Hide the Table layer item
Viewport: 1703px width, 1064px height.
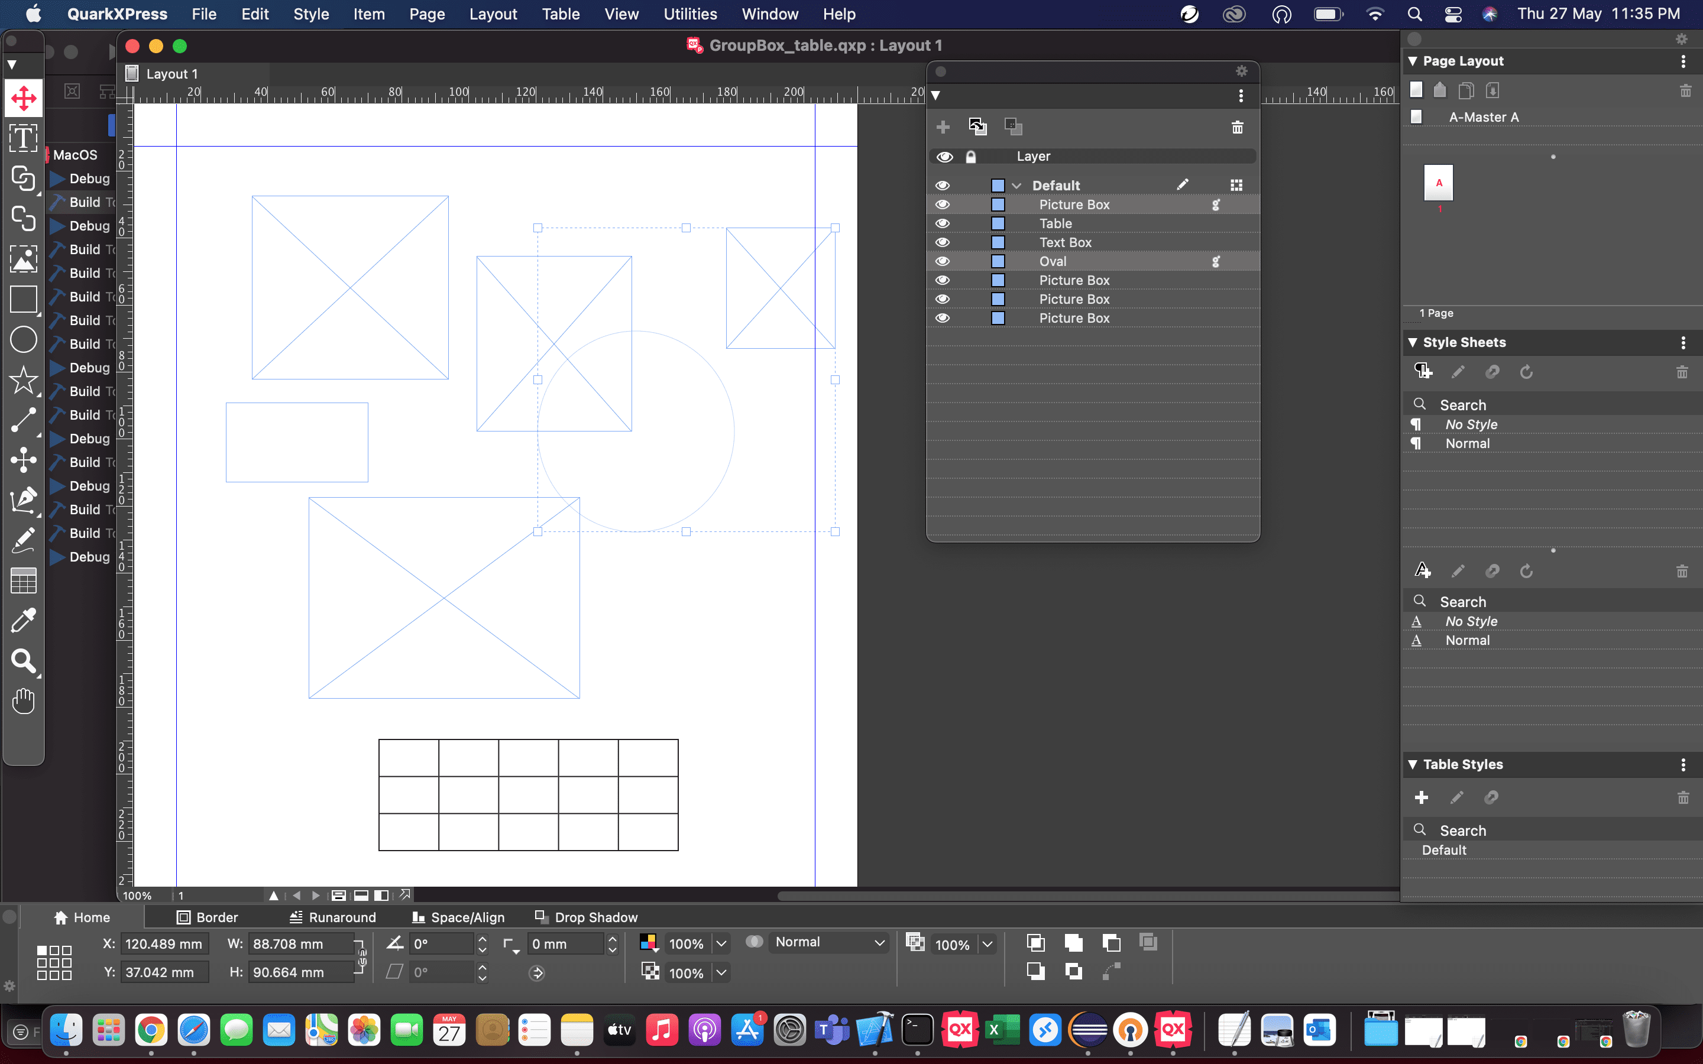coord(944,223)
